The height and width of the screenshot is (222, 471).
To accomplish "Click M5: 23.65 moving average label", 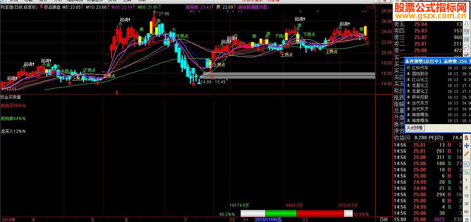I will pos(72,7).
